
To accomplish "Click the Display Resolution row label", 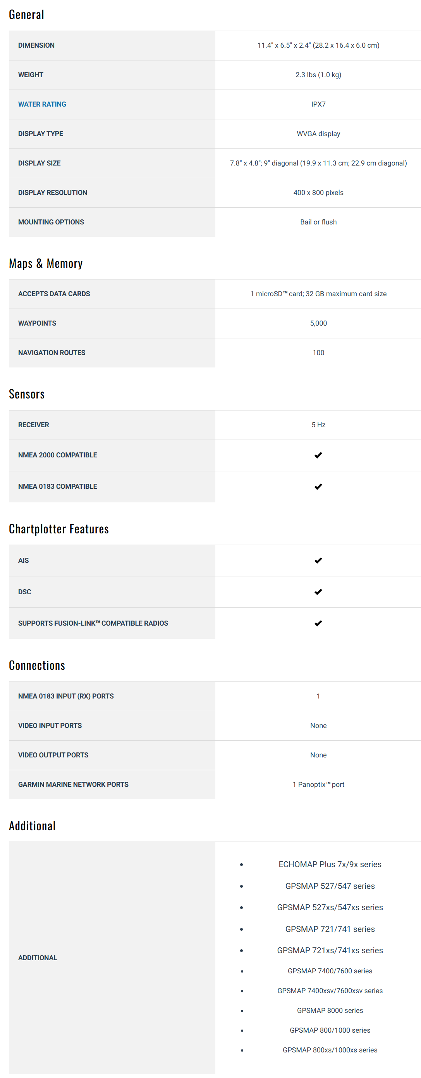I will (x=53, y=193).
